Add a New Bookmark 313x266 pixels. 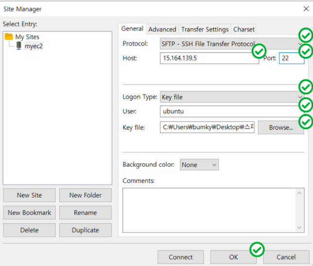click(29, 213)
